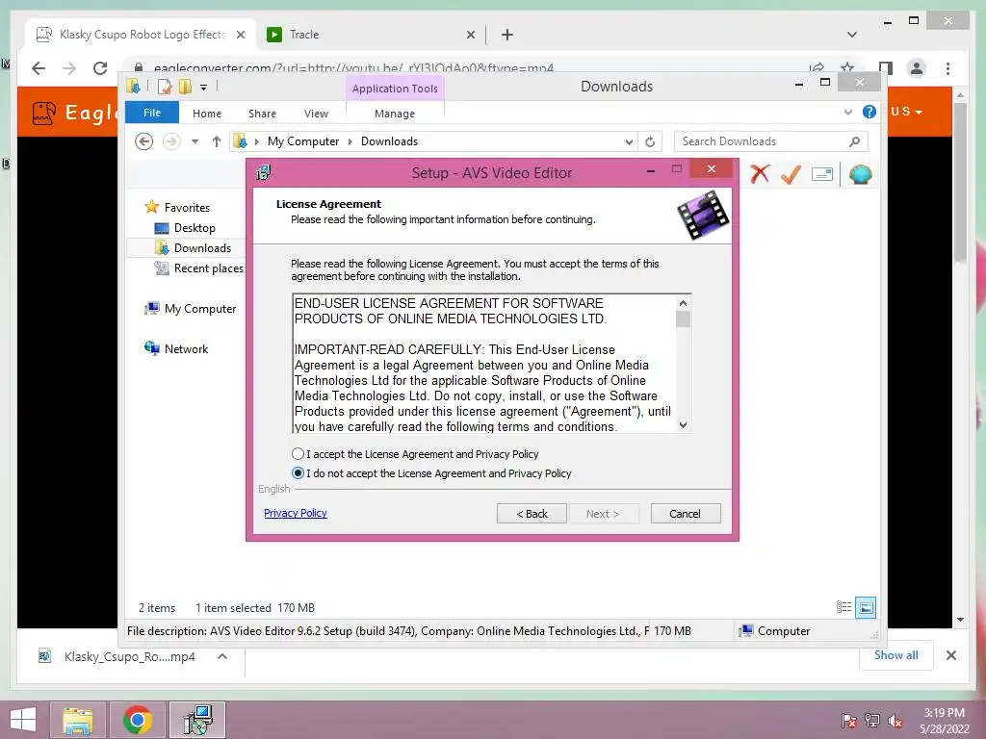Click Chrome's back arrow button

tap(39, 68)
